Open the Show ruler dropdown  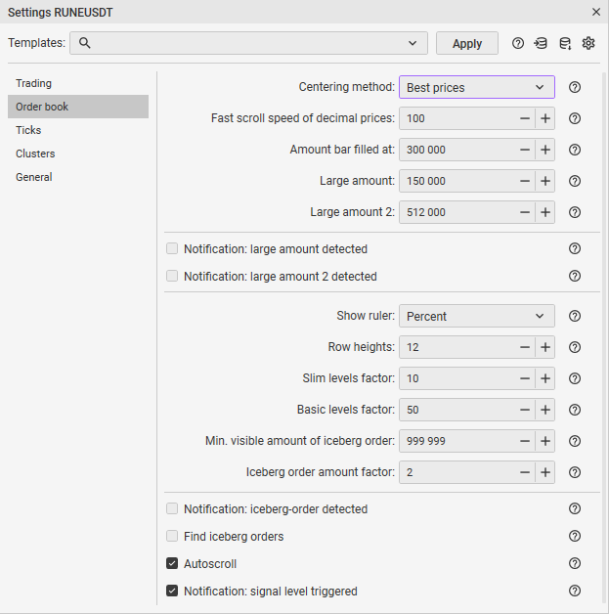tap(477, 316)
